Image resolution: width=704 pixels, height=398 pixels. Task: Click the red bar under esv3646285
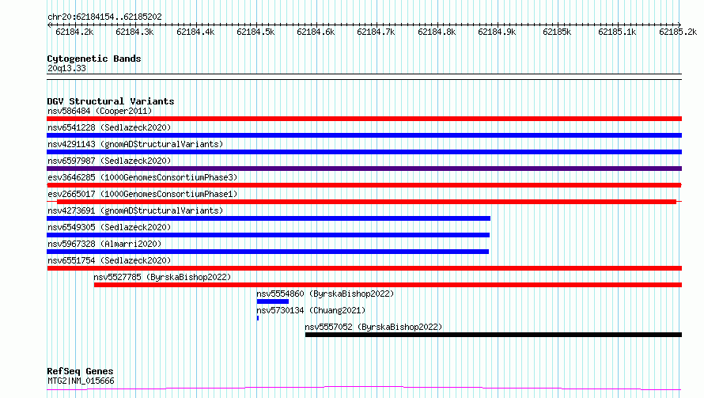(x=364, y=185)
